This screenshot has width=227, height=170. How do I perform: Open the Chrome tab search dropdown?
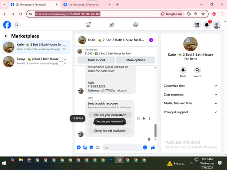click(x=5, y=5)
